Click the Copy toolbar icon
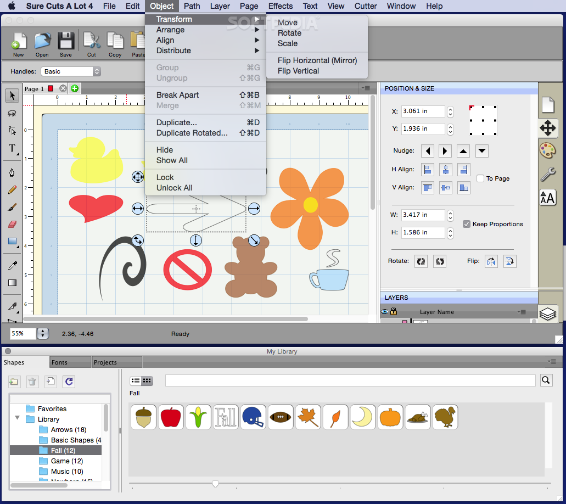This screenshot has width=566, height=504. 115,44
